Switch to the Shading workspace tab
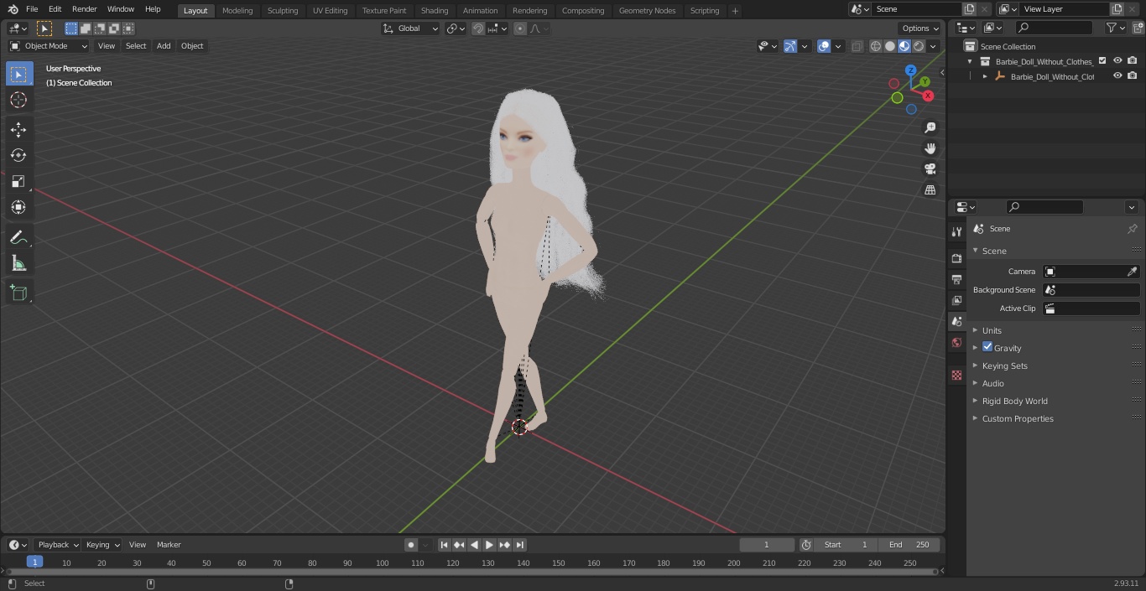The image size is (1146, 591). 435,10
